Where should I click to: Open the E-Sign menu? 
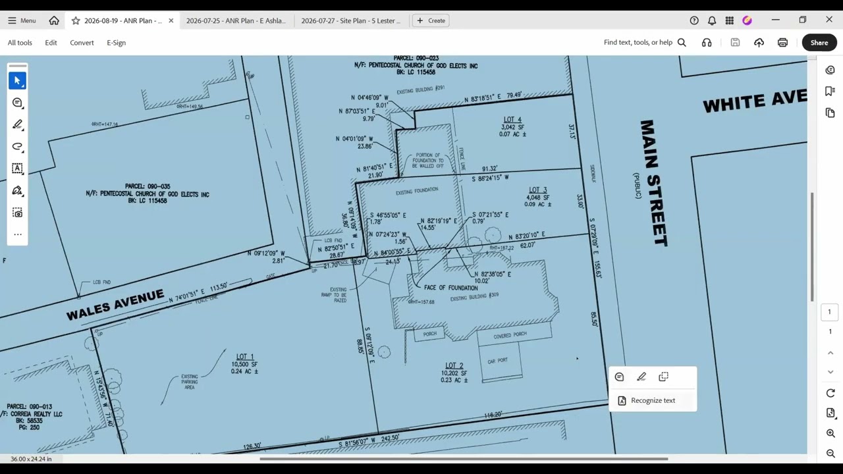116,43
